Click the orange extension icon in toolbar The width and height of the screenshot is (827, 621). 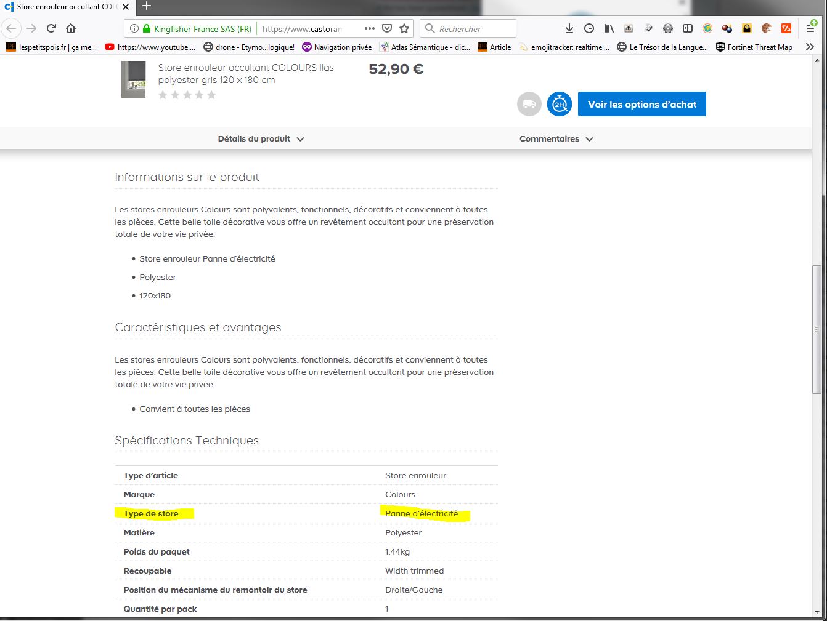pos(786,28)
